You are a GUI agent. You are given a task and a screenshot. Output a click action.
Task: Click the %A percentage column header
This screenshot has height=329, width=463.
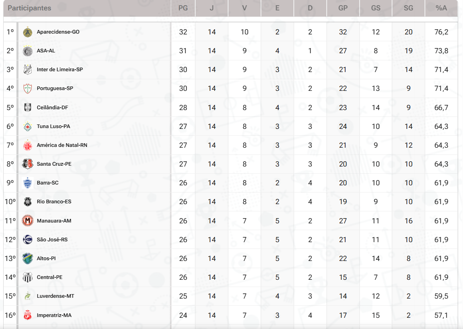441,8
